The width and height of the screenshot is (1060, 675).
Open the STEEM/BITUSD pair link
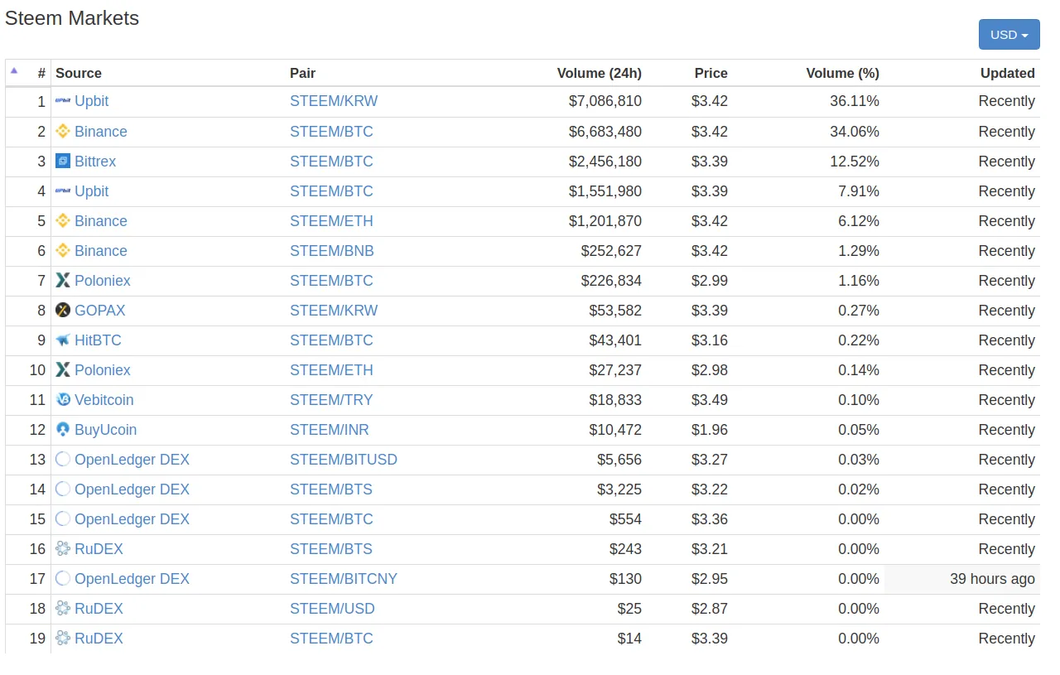pos(344,459)
